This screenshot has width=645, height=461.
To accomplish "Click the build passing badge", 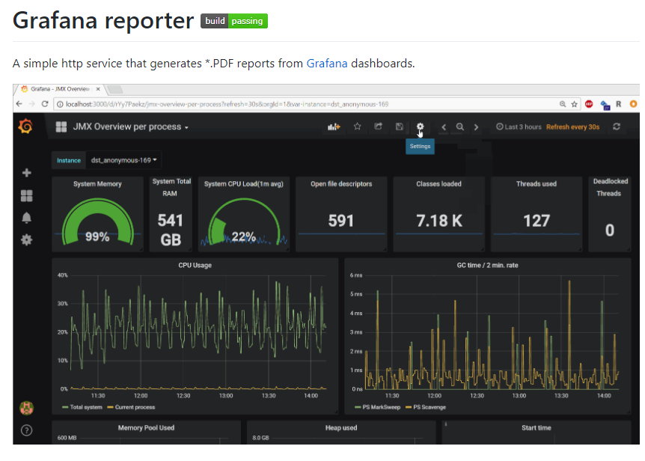I will point(234,21).
